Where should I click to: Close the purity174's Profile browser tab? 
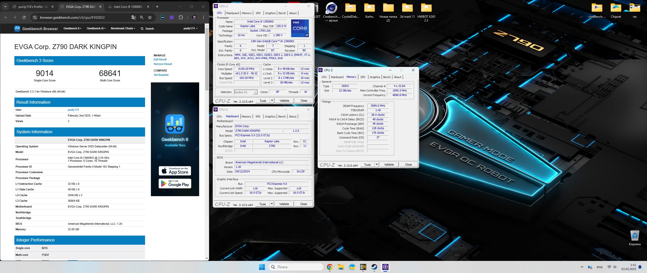coord(53,7)
